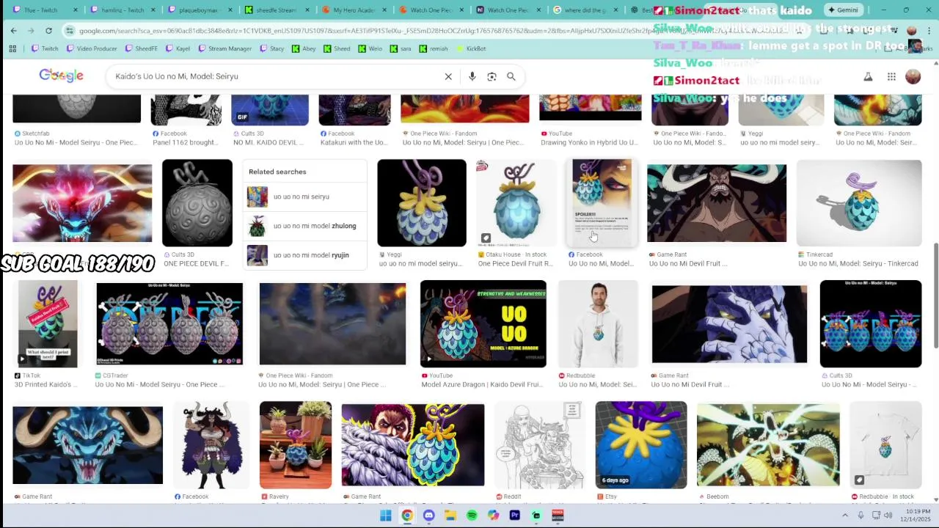Open the TikTok 3D Printed Kaido's thumbnail
The height and width of the screenshot is (528, 939).
(x=48, y=324)
